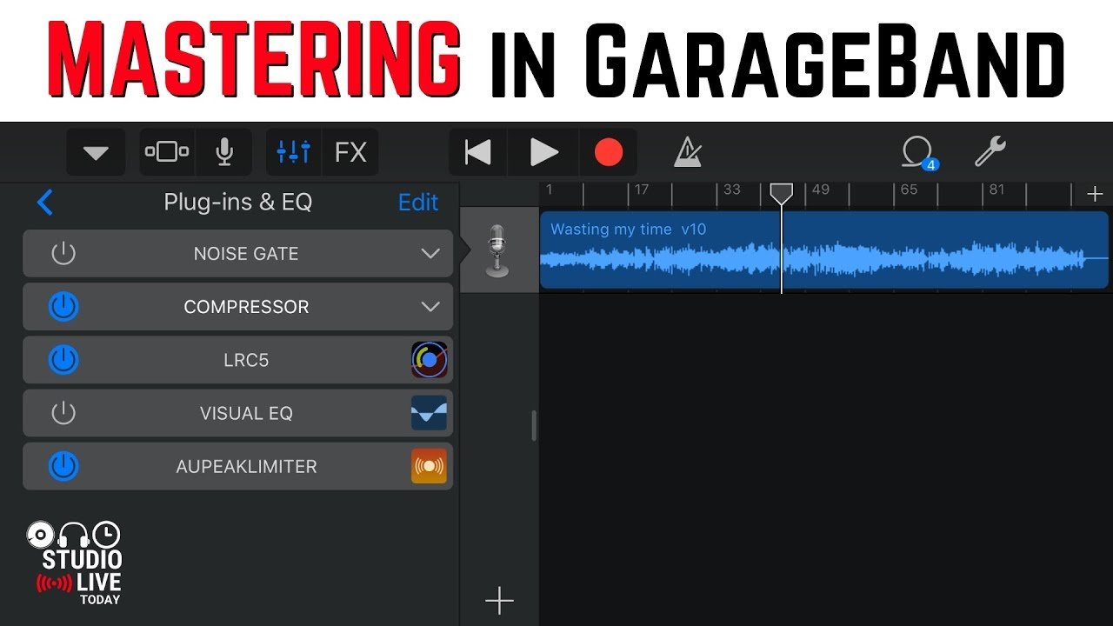Disable the Compressor power button
The image size is (1113, 626).
63,307
